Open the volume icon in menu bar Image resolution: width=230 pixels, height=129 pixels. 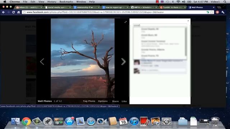184,2
